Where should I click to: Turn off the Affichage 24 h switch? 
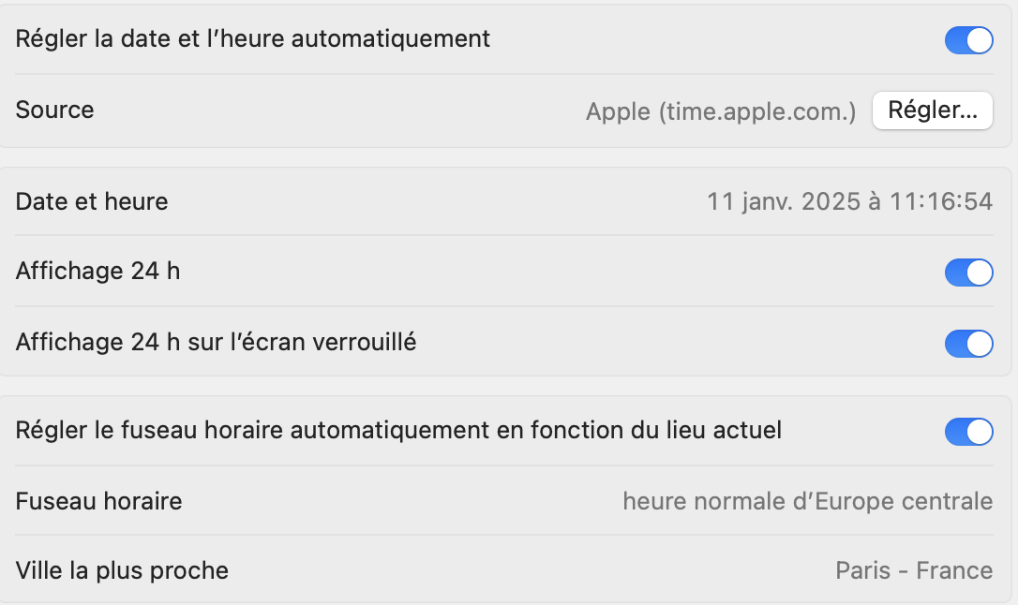pyautogui.click(x=968, y=273)
